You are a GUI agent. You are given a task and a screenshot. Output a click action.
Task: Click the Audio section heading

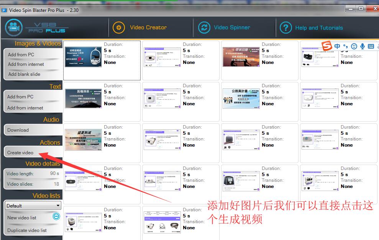pos(51,119)
